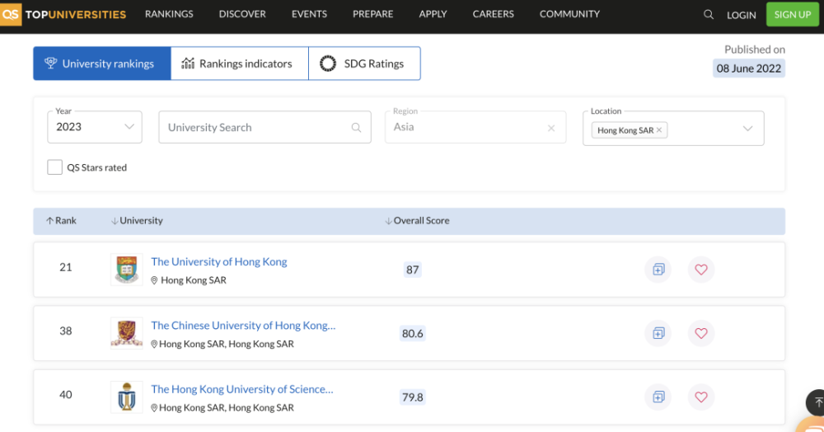Open the Events menu
Viewport: 824px width, 432px height.
[x=309, y=14]
